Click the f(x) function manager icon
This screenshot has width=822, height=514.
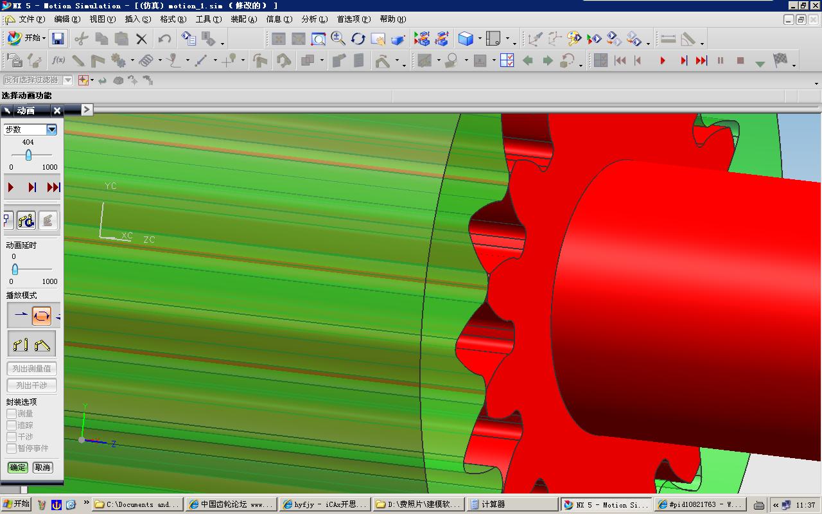point(58,60)
